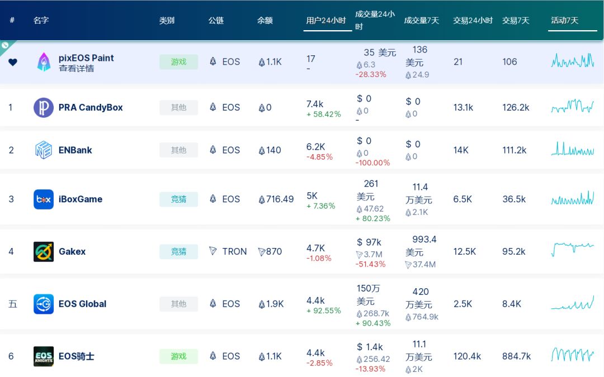Click the -100.00% volume change value

click(x=372, y=163)
